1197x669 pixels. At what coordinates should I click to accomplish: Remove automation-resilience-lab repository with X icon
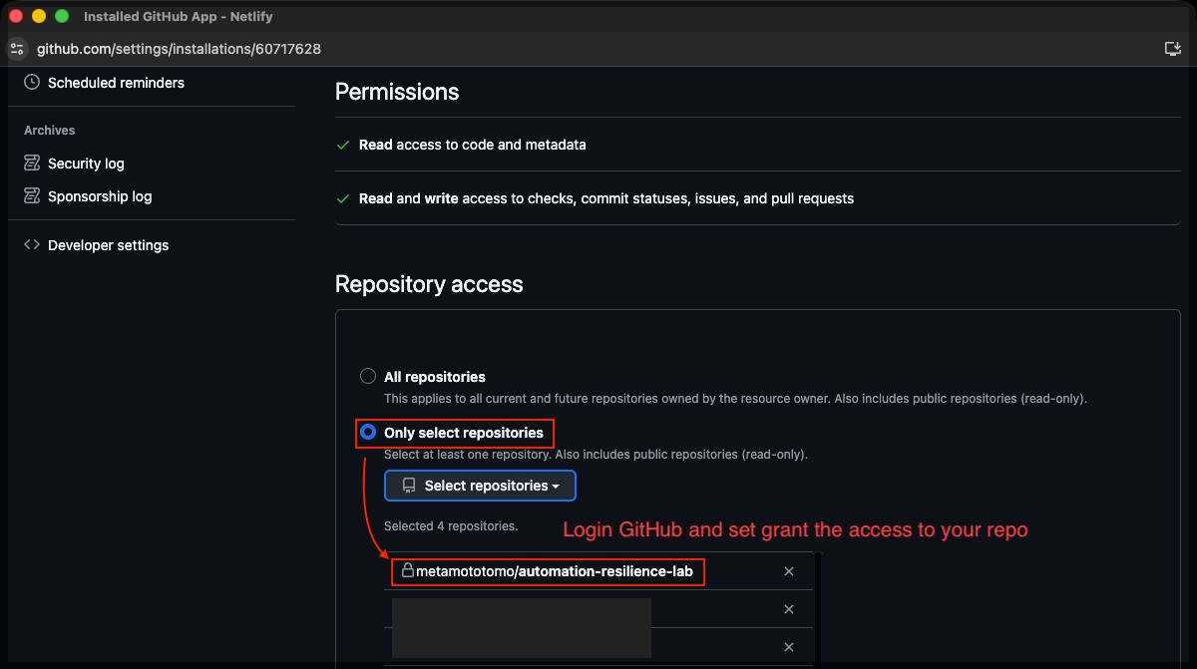(789, 571)
